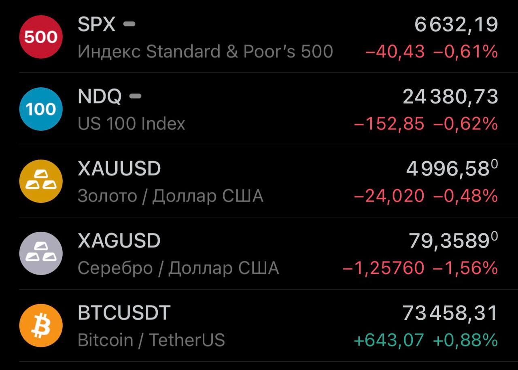
Task: Click the blue NDQ 100 icon
Action: 41,109
